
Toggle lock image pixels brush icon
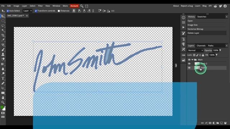[x=197, y=55]
